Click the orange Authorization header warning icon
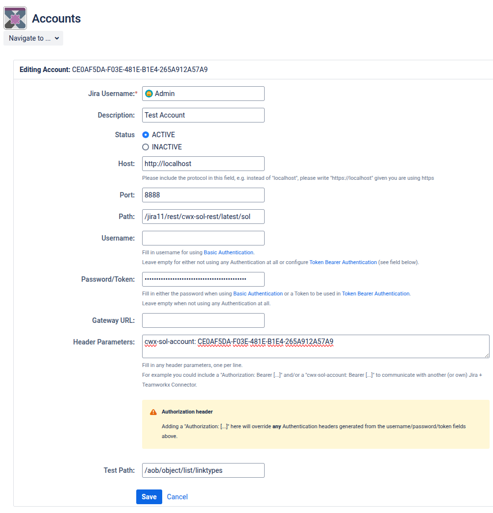This screenshot has height=513, width=493. click(153, 412)
